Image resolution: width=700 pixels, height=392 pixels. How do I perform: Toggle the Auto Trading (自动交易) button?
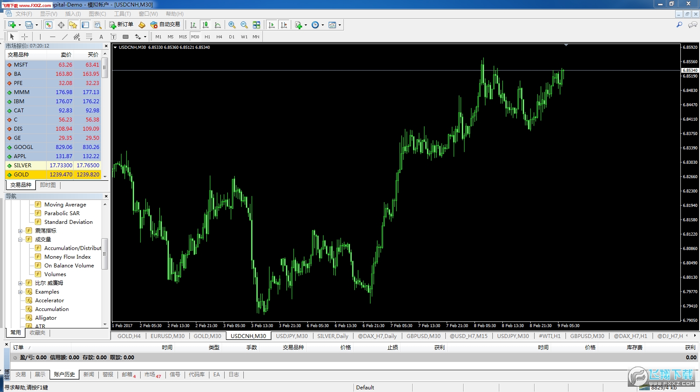[x=165, y=25]
